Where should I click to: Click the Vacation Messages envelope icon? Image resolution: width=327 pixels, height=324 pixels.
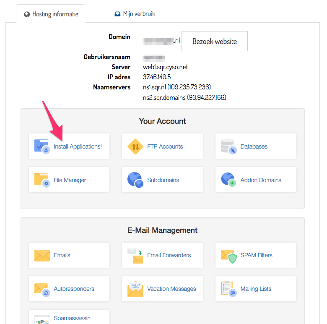pyautogui.click(x=135, y=289)
